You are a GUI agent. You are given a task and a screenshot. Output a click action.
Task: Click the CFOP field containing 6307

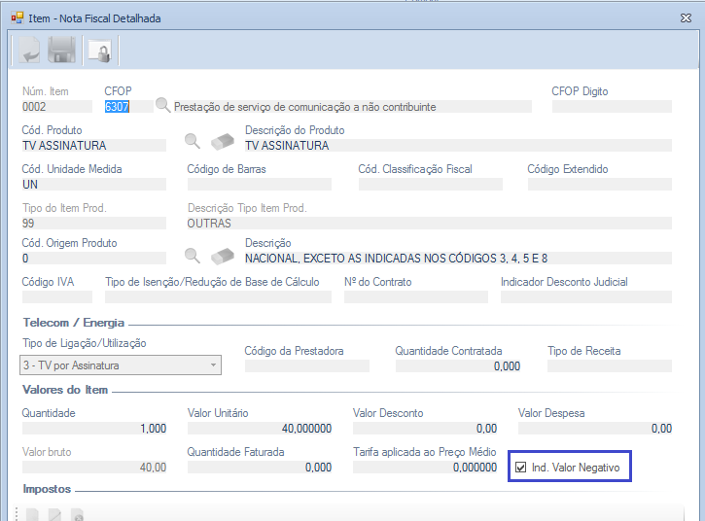[127, 107]
